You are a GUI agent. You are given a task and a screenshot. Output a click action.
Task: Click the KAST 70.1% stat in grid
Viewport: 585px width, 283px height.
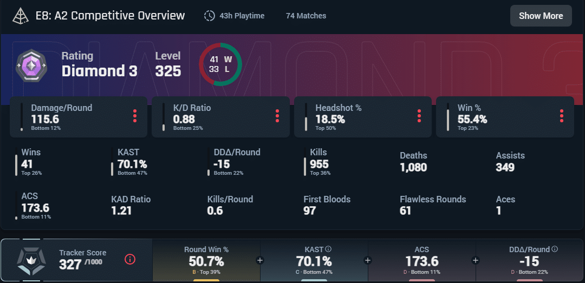click(133, 161)
